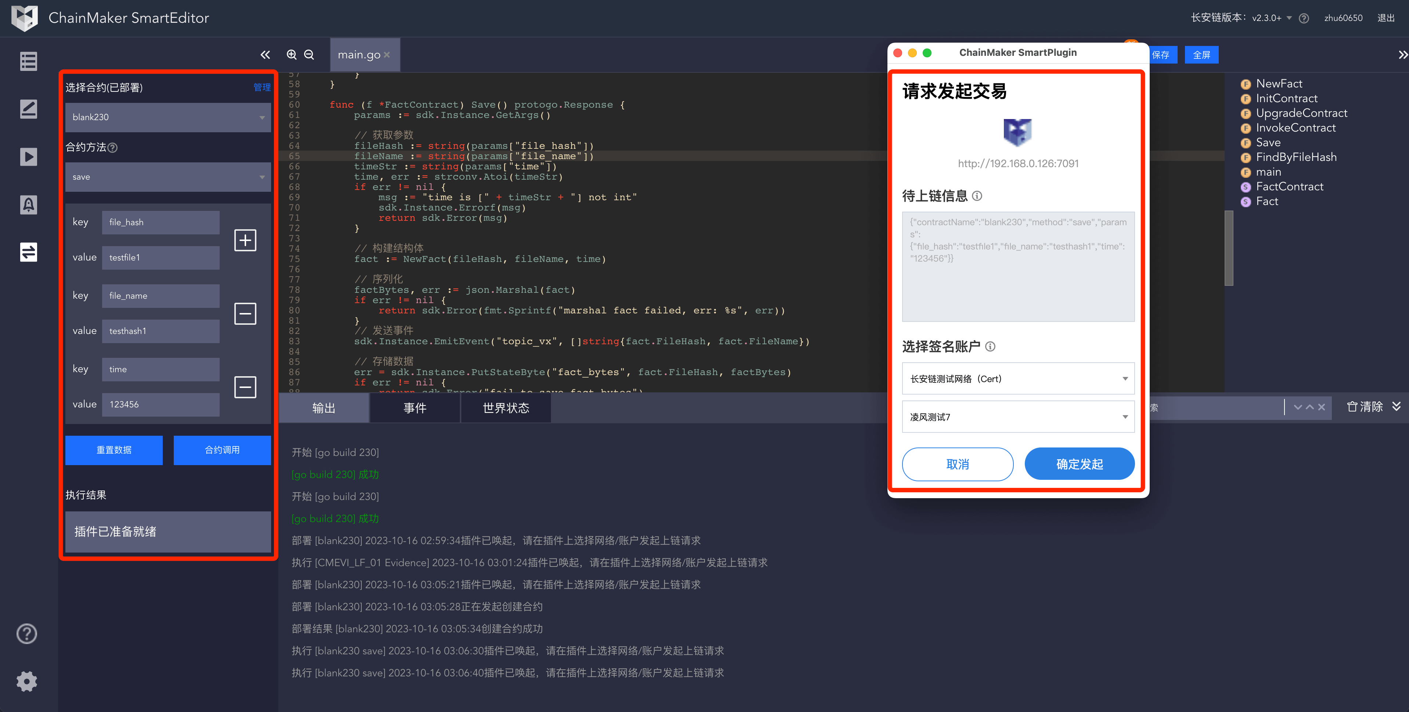Click the help question mark sidebar icon

point(27,634)
